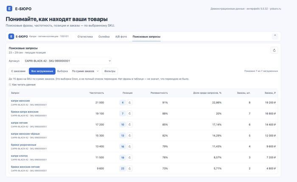The width and height of the screenshot is (297, 182).
Task: Sort by the Частотность column header
Action: pyautogui.click(x=97, y=93)
